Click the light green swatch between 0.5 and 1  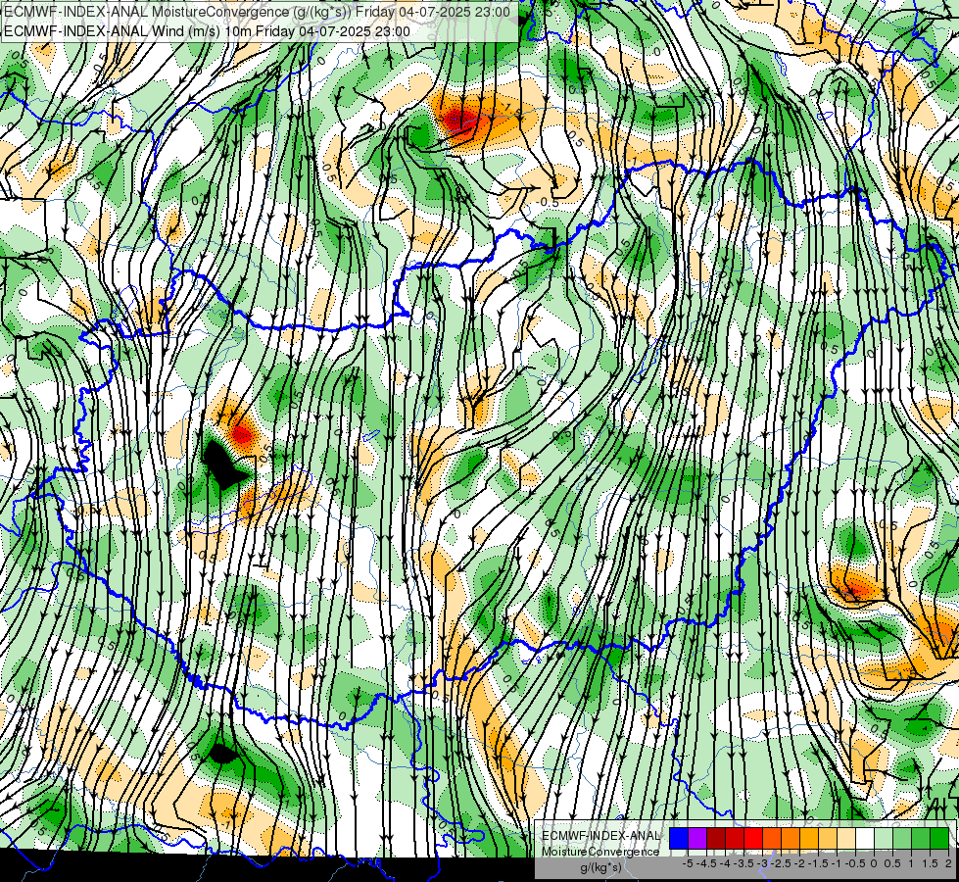tap(902, 839)
